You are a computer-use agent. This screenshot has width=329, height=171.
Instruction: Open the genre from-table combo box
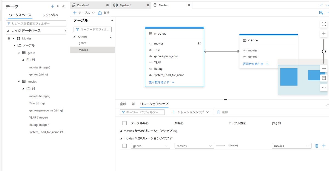(x=151, y=146)
